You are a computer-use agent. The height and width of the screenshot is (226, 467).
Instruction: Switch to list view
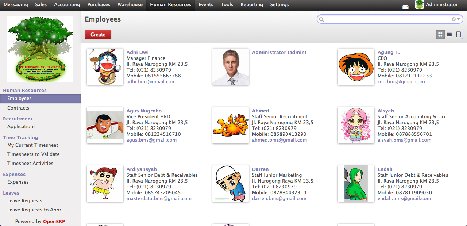coord(449,34)
